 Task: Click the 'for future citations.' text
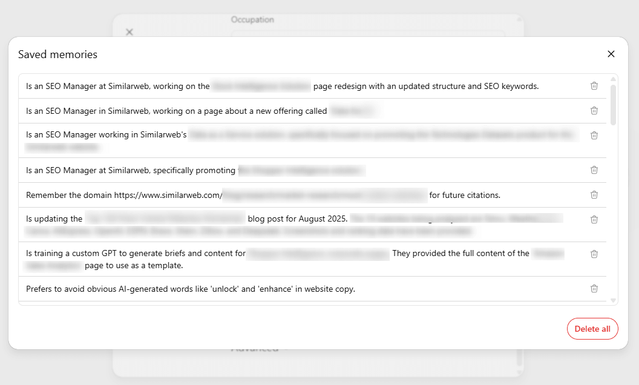click(x=465, y=196)
